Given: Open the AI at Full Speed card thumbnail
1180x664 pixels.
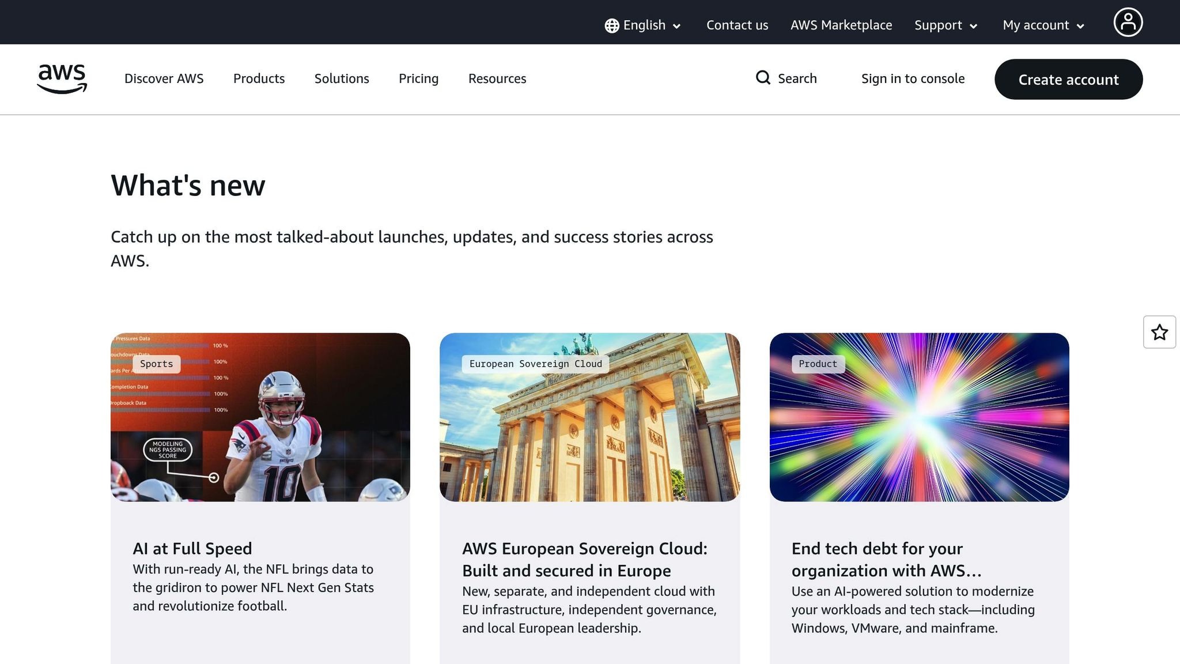Looking at the screenshot, I should (260, 416).
